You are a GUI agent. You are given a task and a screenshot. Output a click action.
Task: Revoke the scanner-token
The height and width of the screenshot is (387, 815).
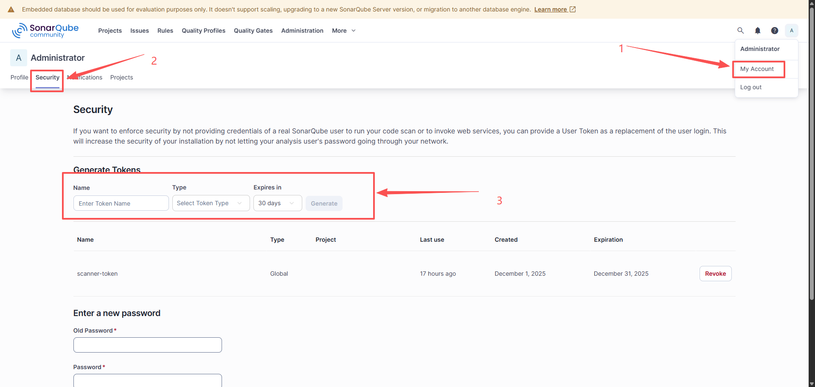point(715,274)
